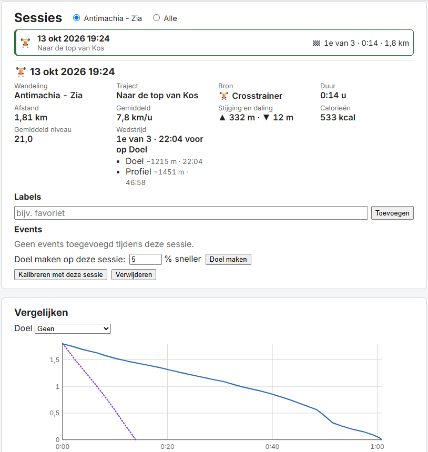Click the upward triangle ascent icon

pos(222,118)
